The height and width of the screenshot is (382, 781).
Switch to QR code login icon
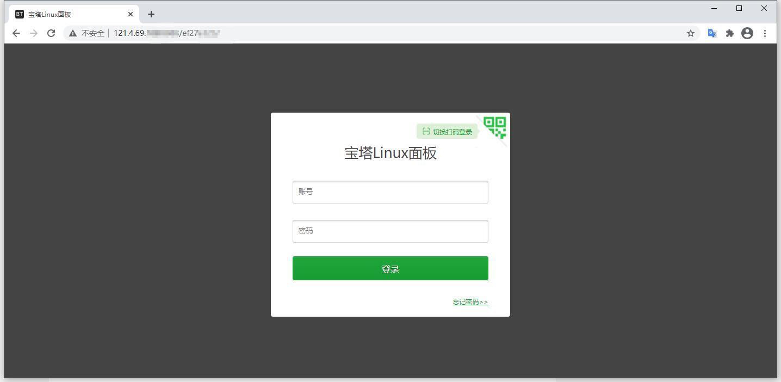[495, 128]
